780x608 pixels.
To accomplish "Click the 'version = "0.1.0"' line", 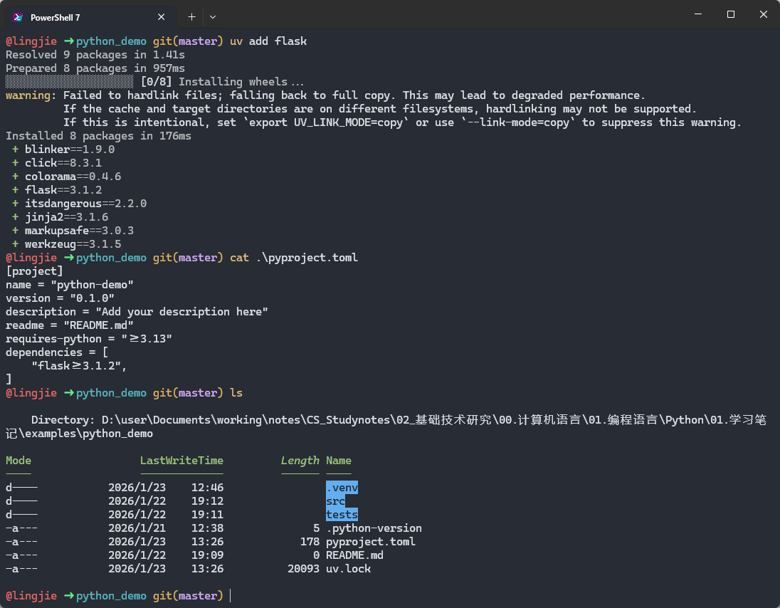I will (x=60, y=298).
